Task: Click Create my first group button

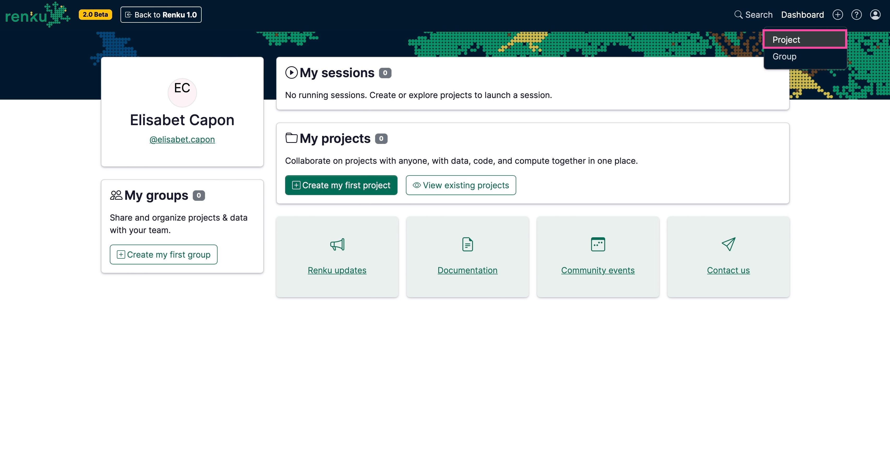Action: coord(164,254)
